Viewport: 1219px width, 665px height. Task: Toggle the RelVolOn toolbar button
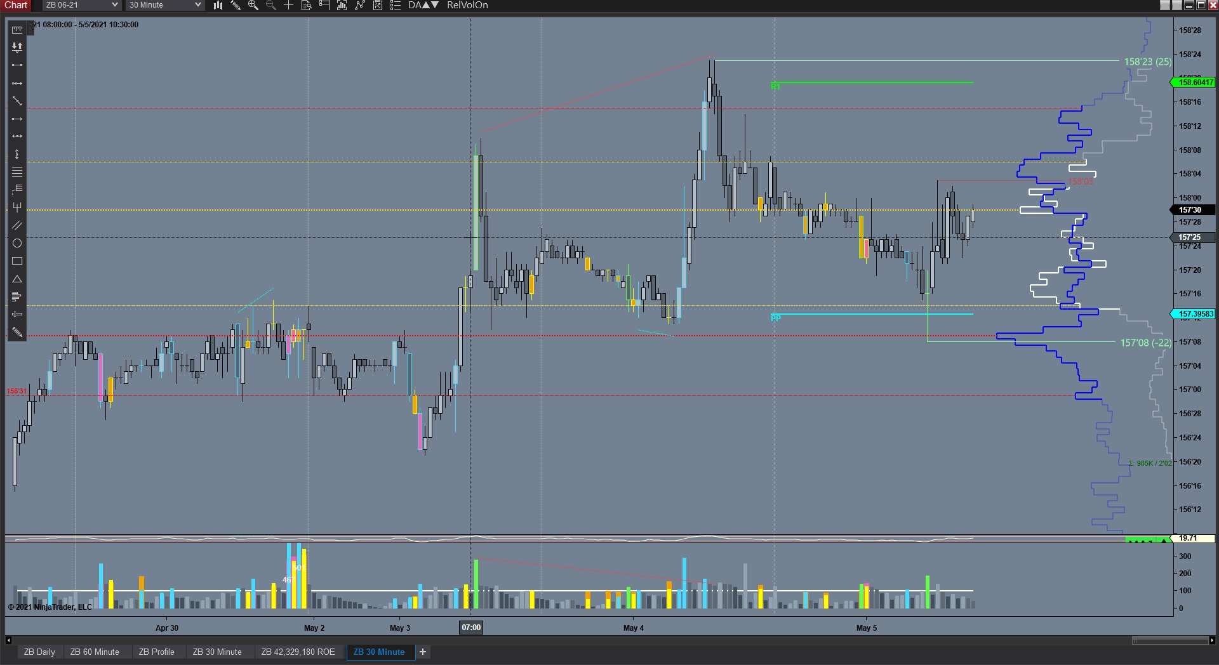click(467, 5)
